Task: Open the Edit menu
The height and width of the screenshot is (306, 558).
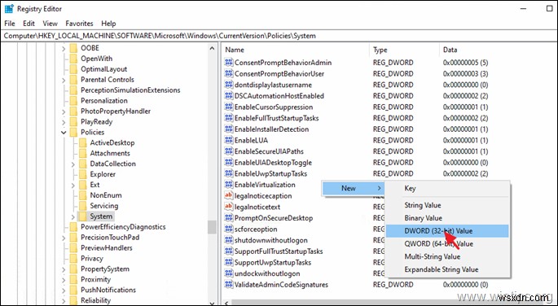Action: tap(29, 24)
